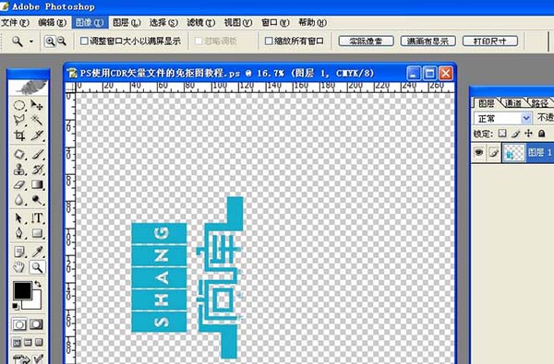The image size is (554, 364).
Task: Select the Type tool
Action: click(37, 218)
